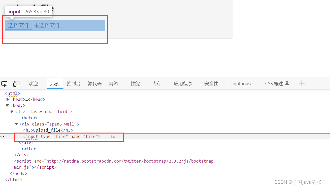This screenshot has width=330, height=187.
Task: Toggle device emulation icon
Action: (16, 84)
